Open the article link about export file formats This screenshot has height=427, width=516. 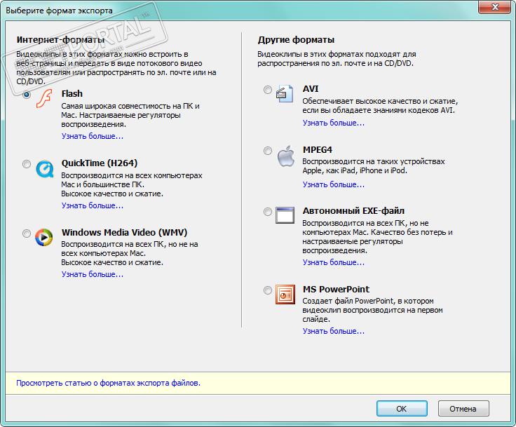pos(108,384)
